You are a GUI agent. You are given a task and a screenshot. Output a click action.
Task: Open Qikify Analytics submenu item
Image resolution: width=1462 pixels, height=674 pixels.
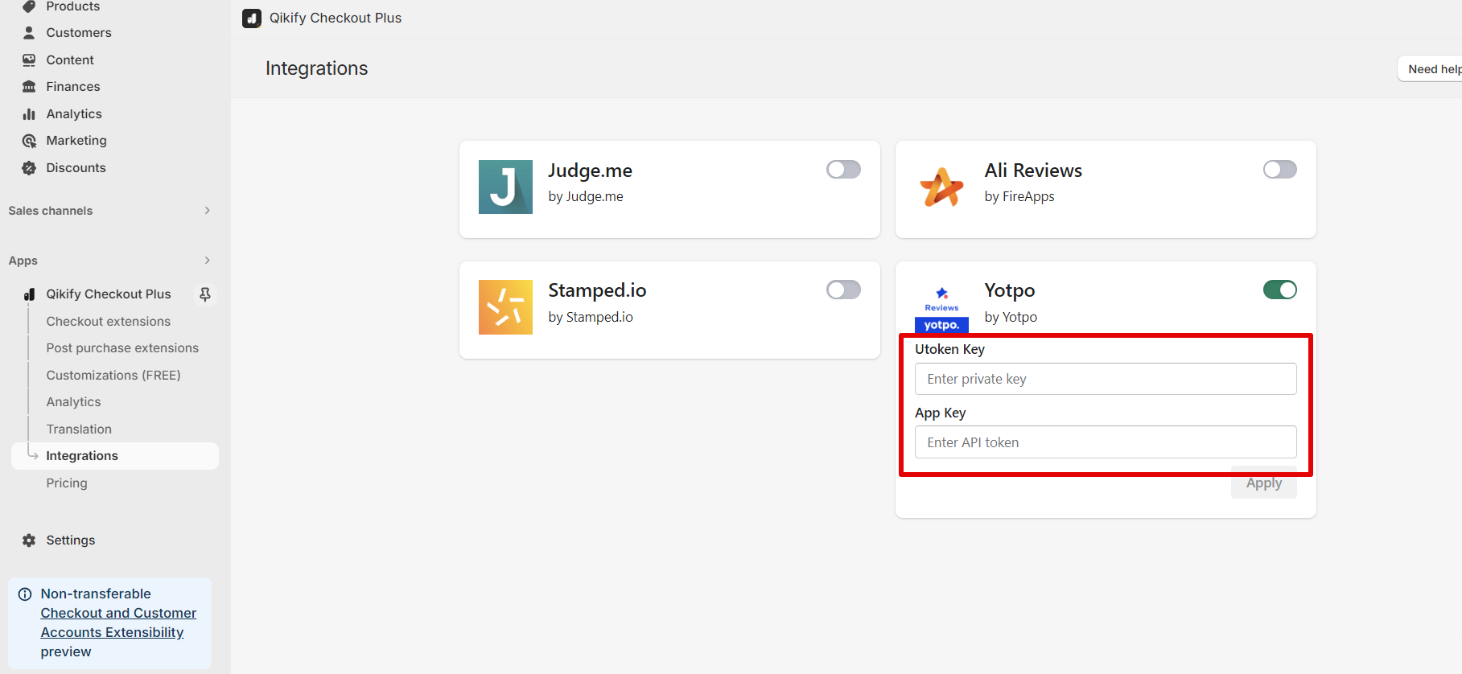point(73,402)
